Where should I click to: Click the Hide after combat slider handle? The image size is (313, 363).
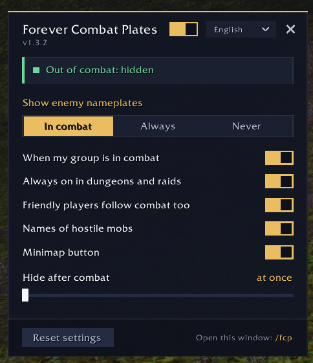pos(25,295)
